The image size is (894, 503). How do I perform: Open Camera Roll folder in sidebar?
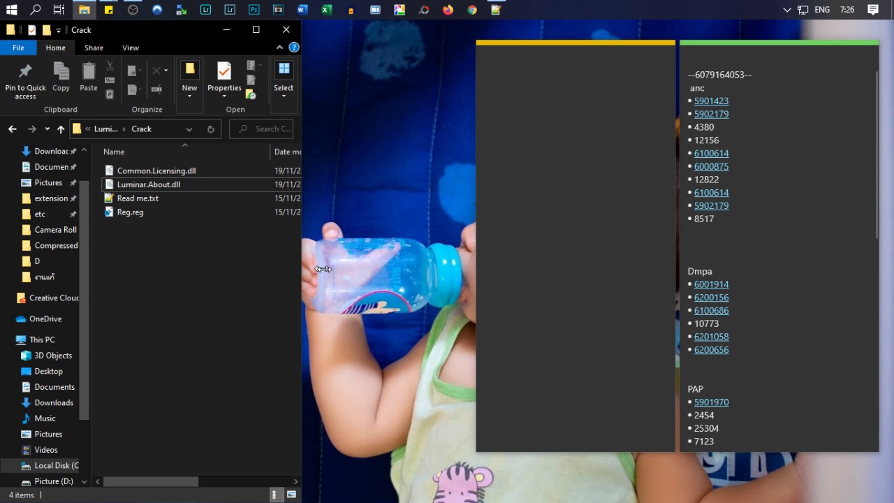click(56, 230)
